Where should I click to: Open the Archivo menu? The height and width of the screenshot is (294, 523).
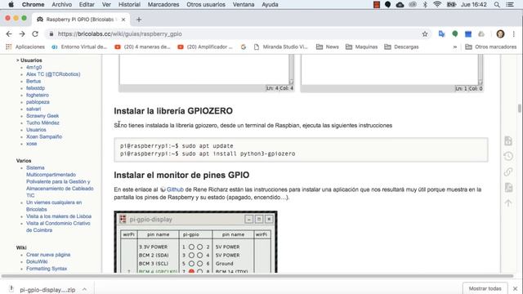coord(62,5)
